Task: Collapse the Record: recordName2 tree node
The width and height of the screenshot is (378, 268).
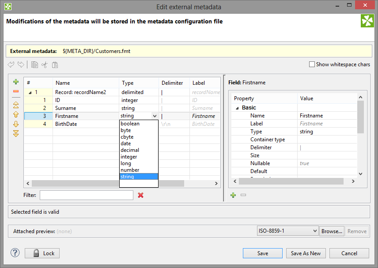Action: click(x=30, y=93)
